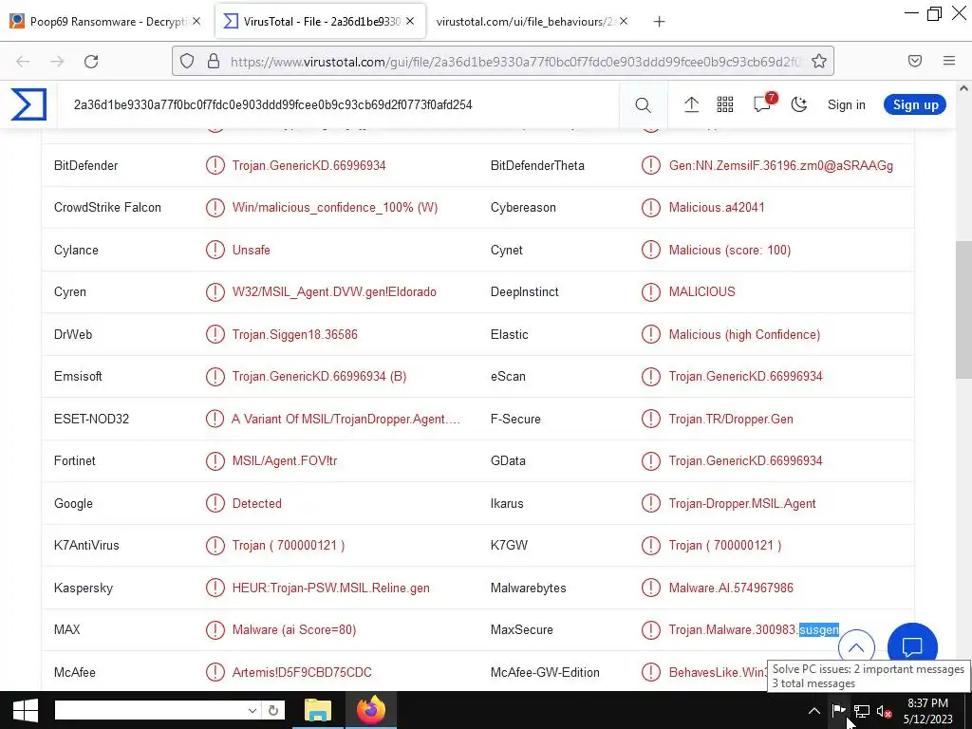Close the file_behaviours tab
Screen dimensions: 972x729
point(624,21)
